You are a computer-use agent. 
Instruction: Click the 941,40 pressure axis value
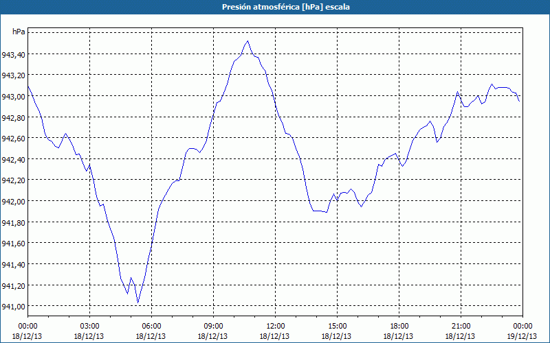click(x=13, y=264)
